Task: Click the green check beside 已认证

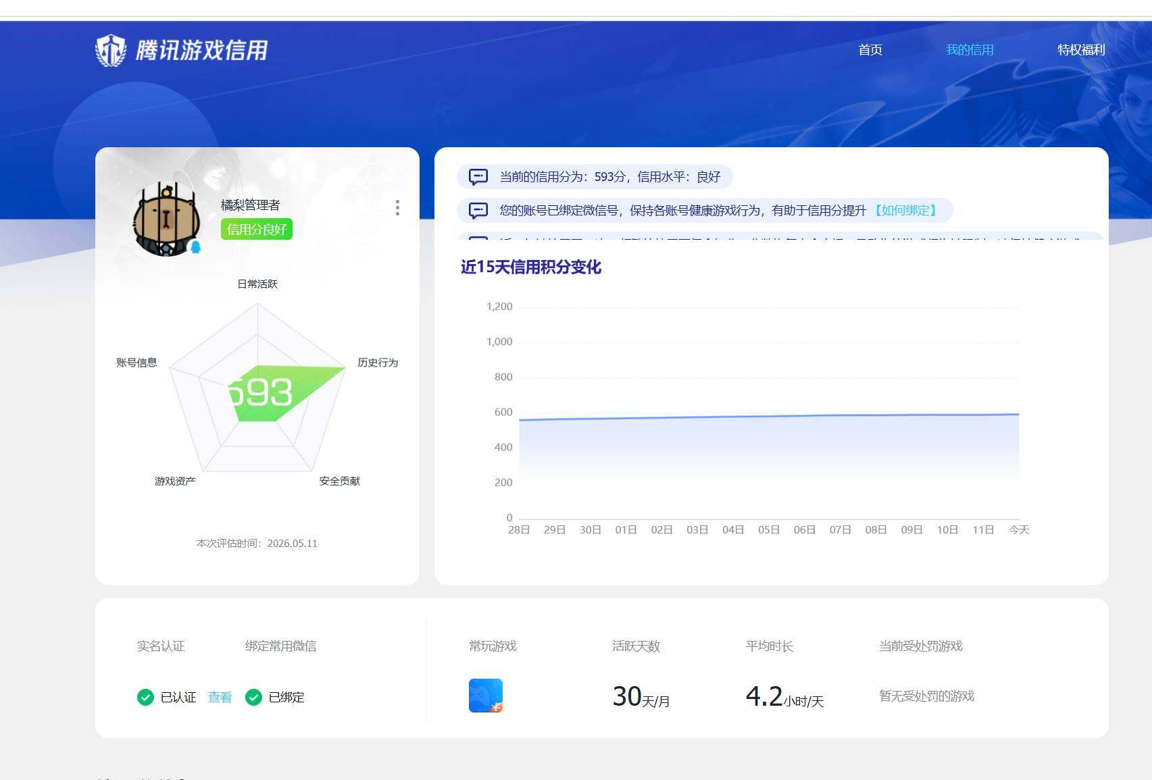Action: 145,697
